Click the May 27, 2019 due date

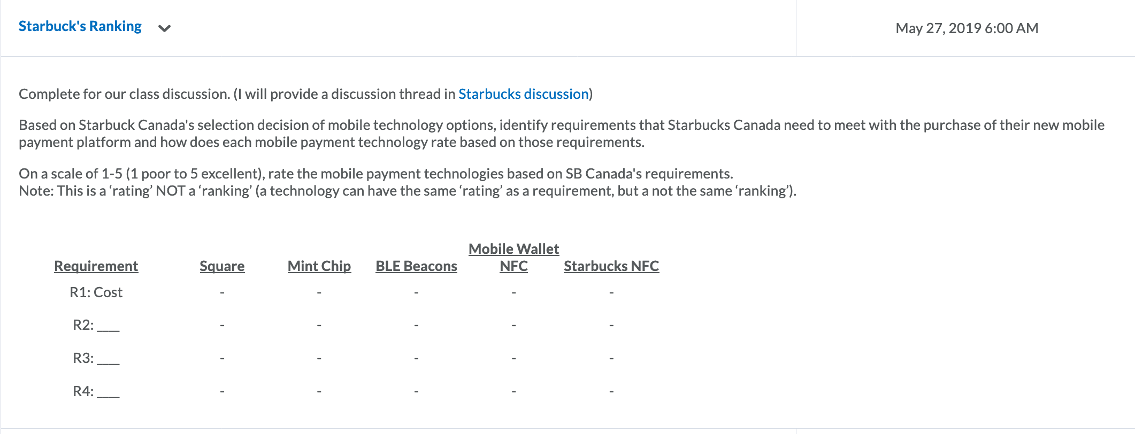tap(967, 28)
